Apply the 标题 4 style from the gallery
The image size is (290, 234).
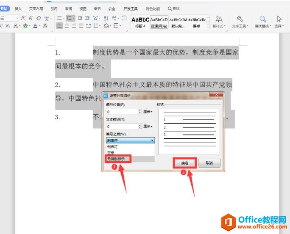(x=139, y=22)
